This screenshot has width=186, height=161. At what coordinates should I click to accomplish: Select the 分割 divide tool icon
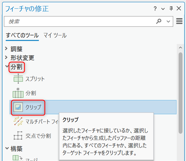[x=18, y=93]
